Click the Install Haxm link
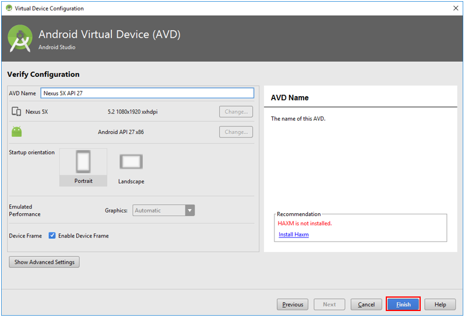Image resolution: width=465 pixels, height=318 pixels. click(x=294, y=235)
